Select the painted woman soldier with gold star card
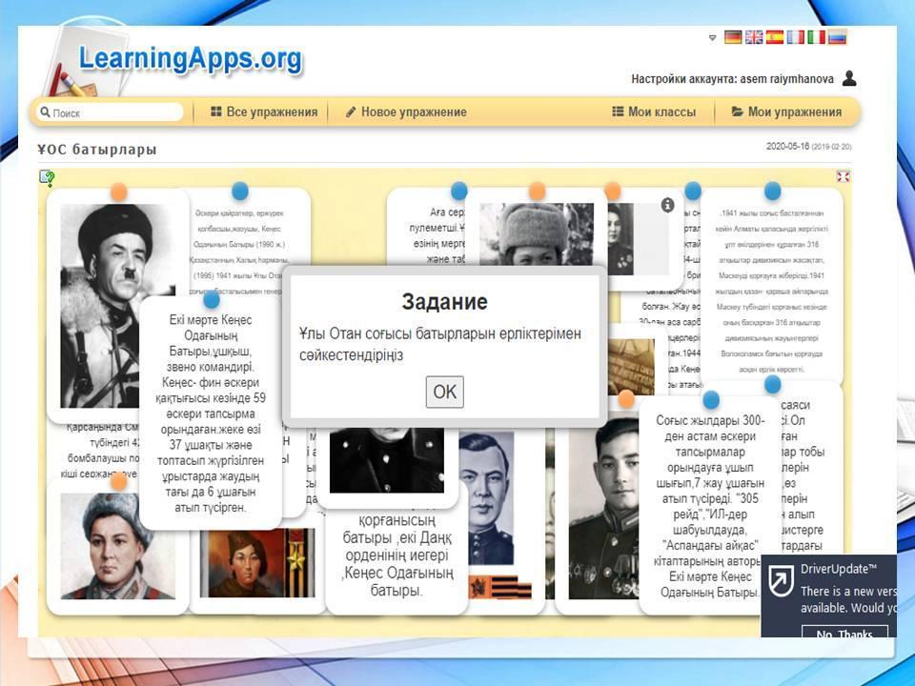Viewport: 915px width, 686px height. point(257,563)
